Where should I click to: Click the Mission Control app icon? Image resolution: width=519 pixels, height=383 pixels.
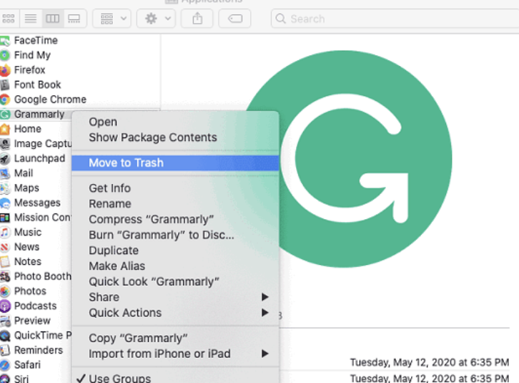pyautogui.click(x=5, y=218)
